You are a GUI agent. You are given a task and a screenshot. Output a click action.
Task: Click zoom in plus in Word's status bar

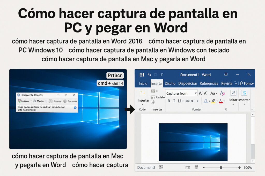239,167
